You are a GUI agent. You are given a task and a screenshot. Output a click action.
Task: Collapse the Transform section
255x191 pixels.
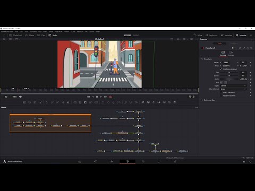tap(202, 59)
